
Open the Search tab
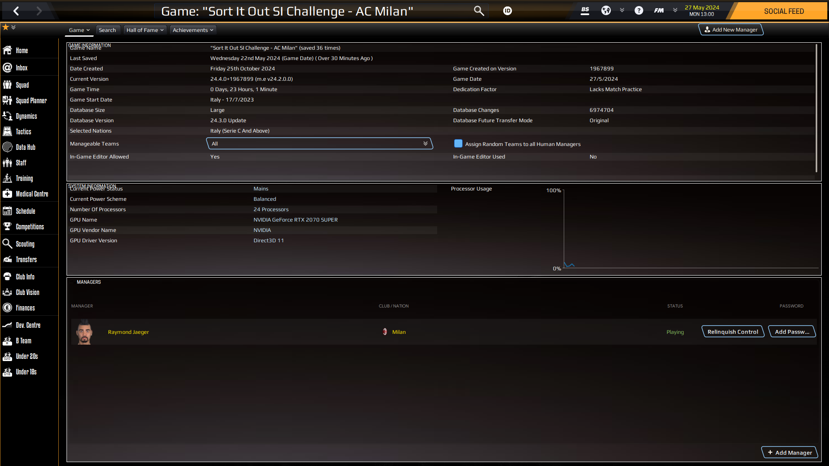[107, 30]
